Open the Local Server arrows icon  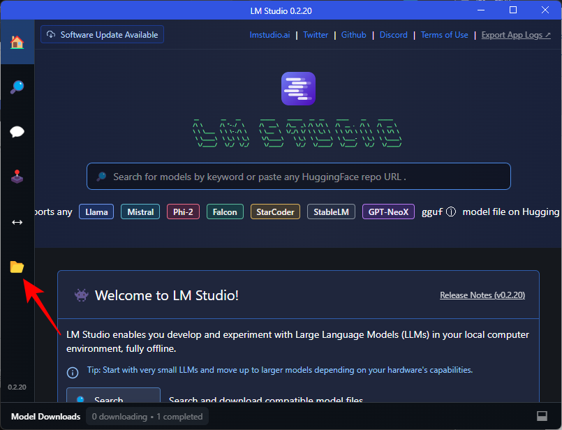(17, 222)
